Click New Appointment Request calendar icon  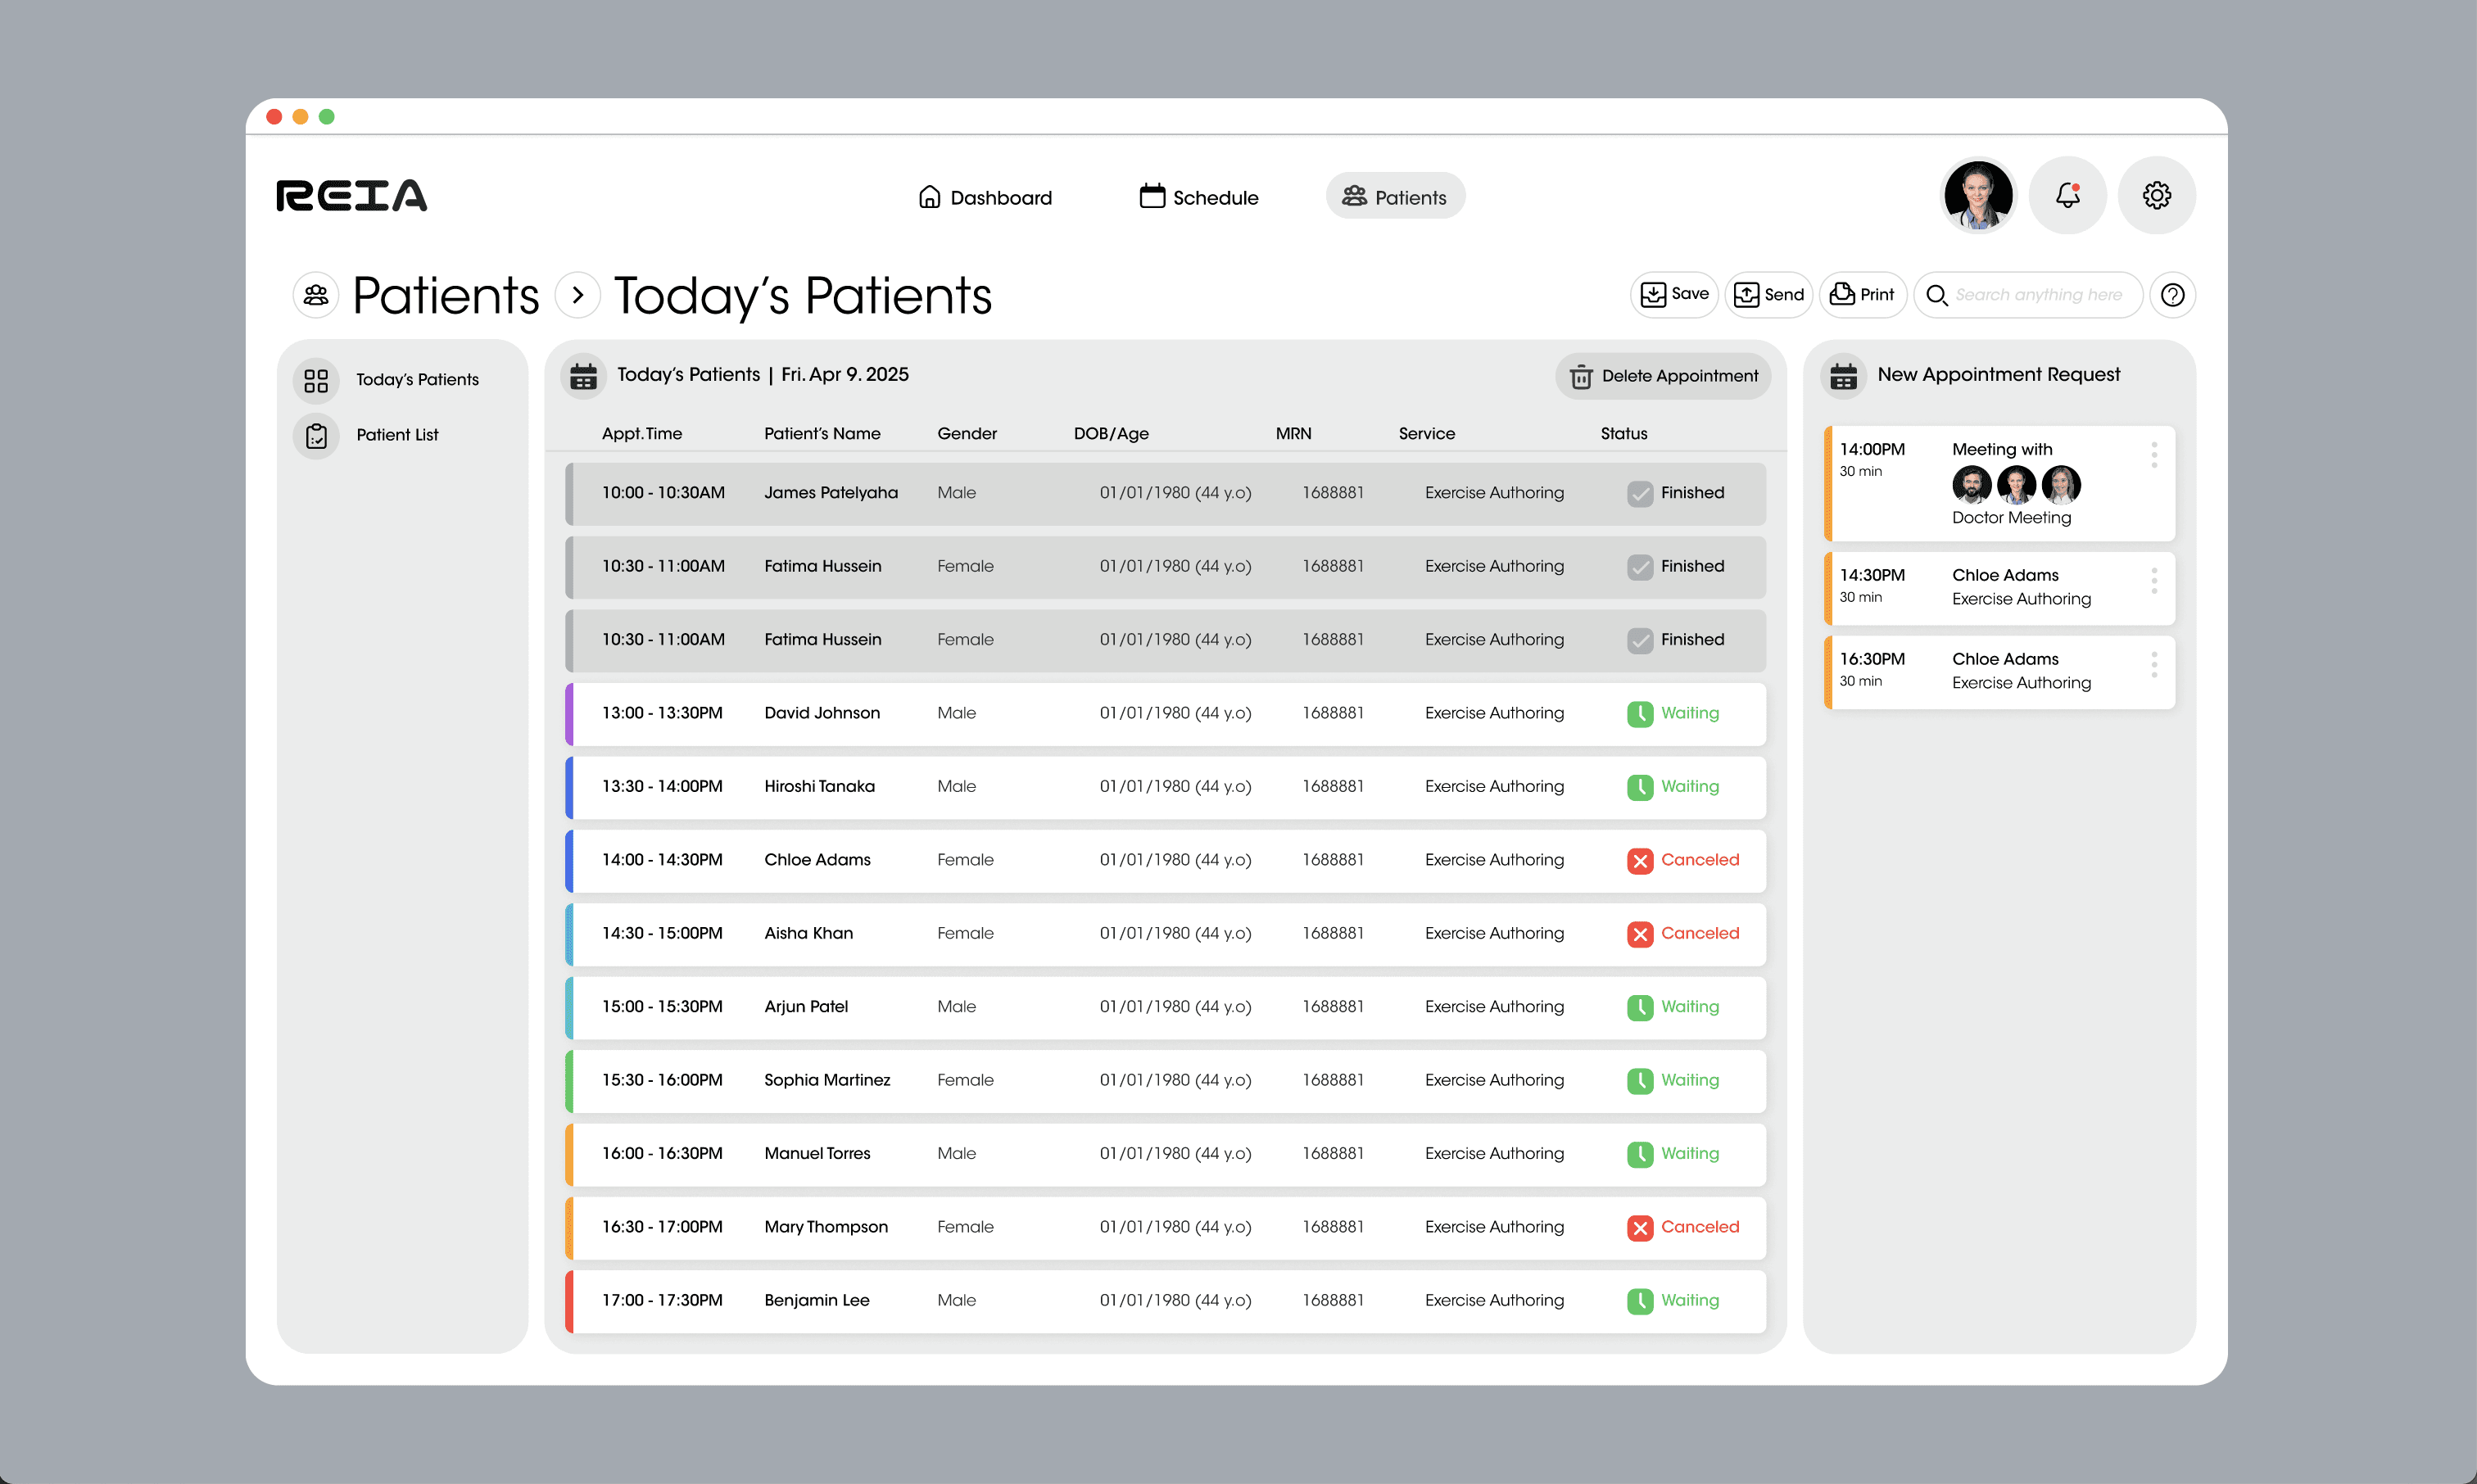coord(1843,376)
